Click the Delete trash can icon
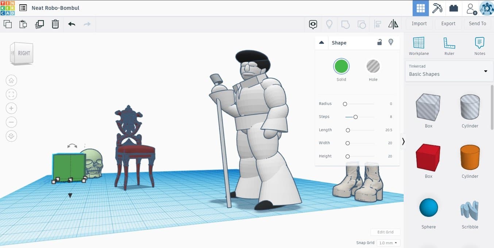Image resolution: width=494 pixels, height=248 pixels. click(55, 24)
